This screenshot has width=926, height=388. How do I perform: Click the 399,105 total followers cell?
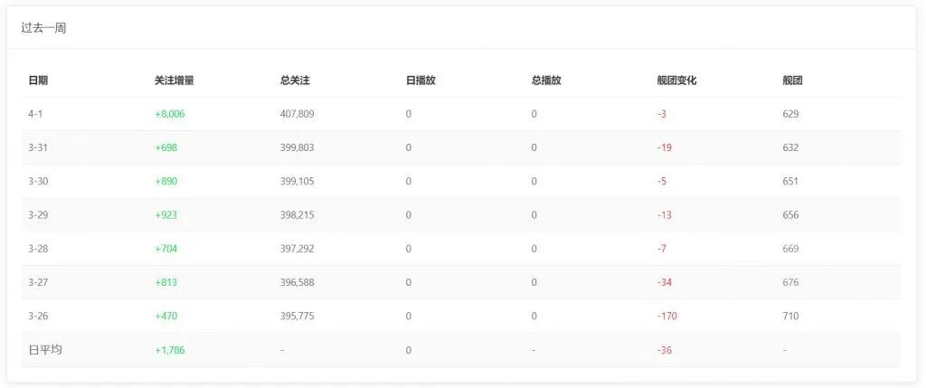(297, 181)
